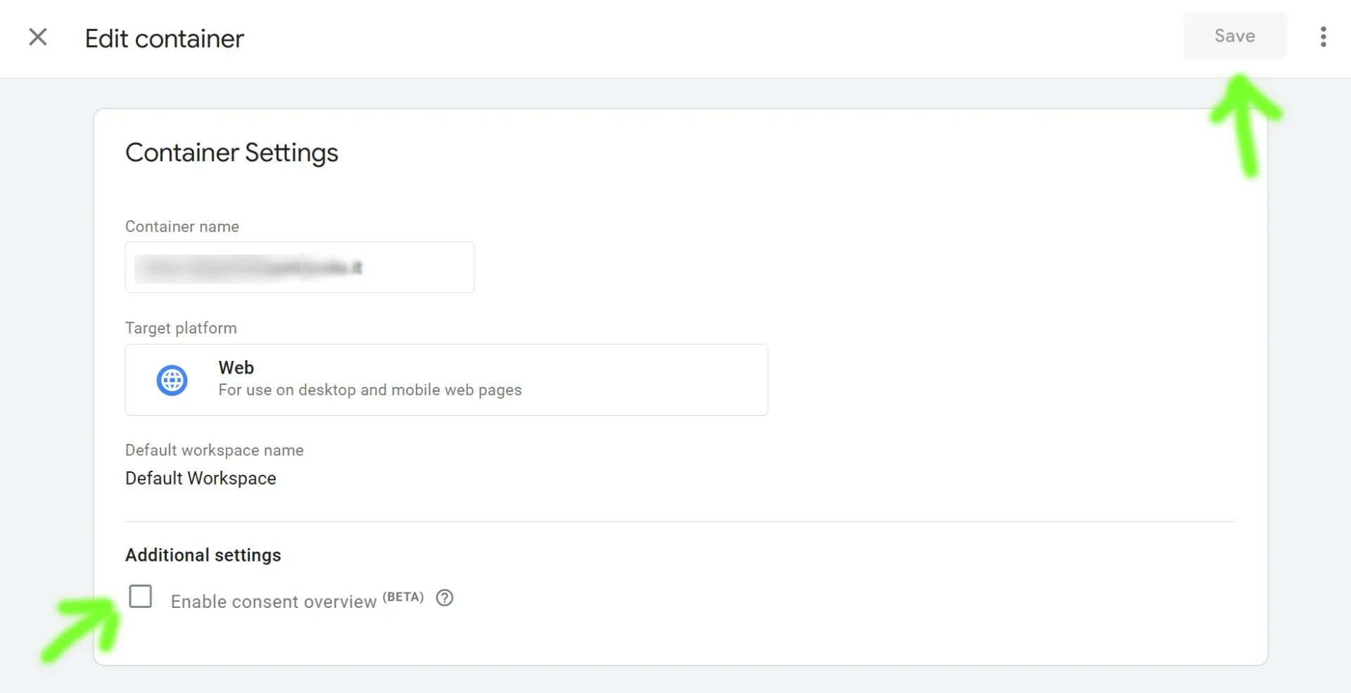
Task: Open container options from the vertical dots icon
Action: (x=1324, y=37)
